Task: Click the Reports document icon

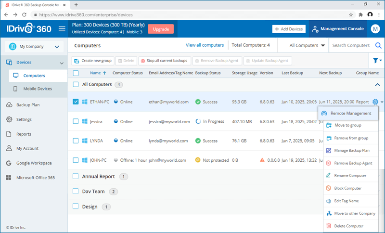Action: point(9,134)
